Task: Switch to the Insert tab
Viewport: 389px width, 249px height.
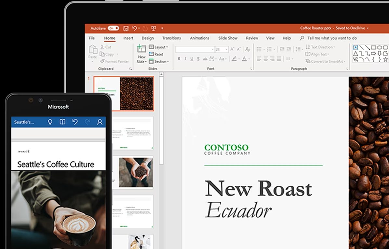Action: click(x=128, y=38)
